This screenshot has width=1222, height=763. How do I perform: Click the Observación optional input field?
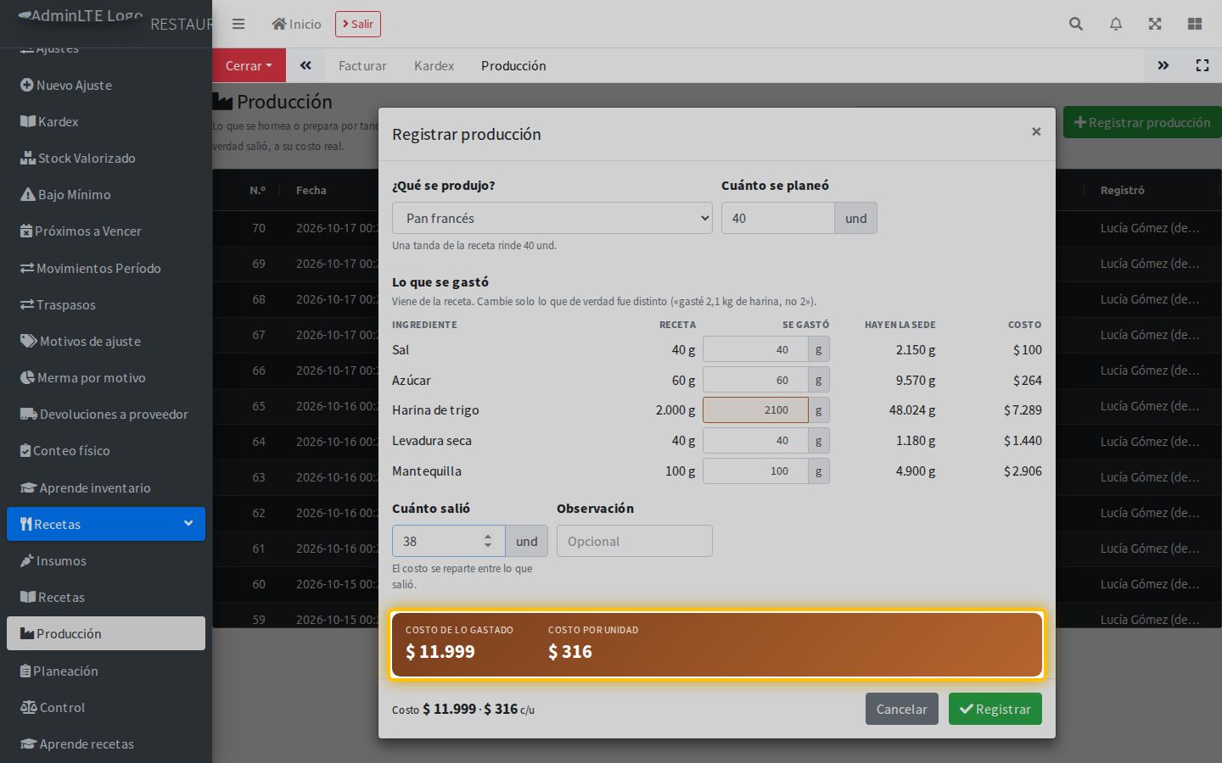(634, 541)
